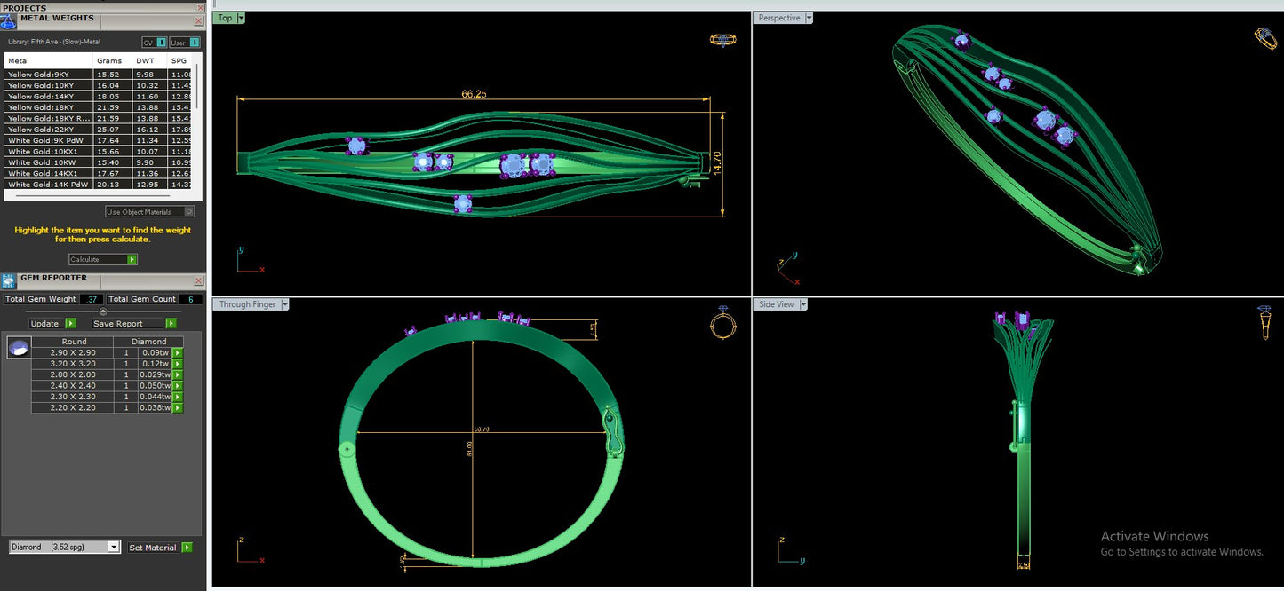The height and width of the screenshot is (591, 1284).
Task: Click the Side View viewport ring icon
Action: [1264, 322]
